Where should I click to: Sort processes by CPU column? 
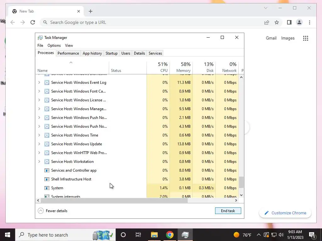point(158,68)
